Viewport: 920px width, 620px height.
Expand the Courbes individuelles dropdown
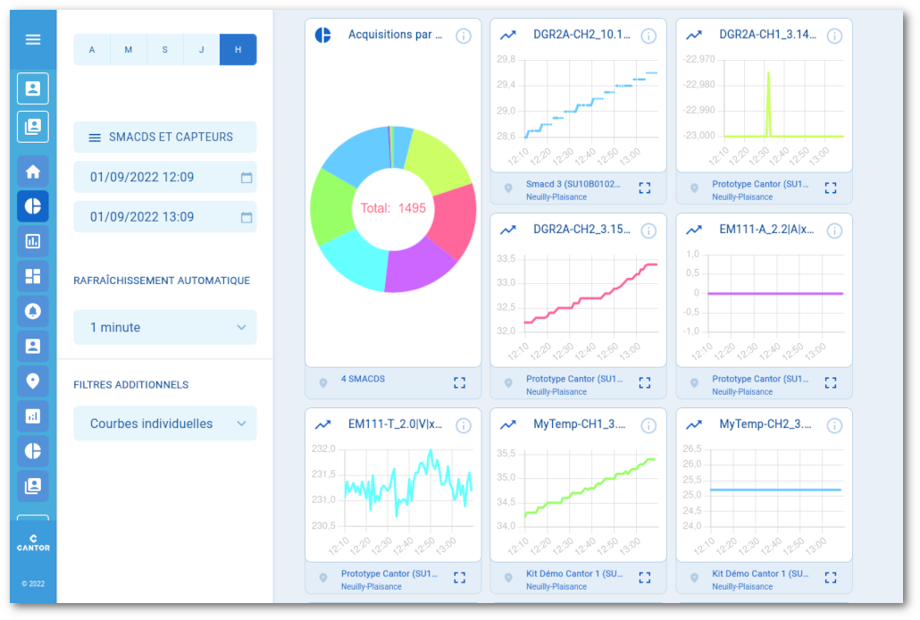[x=164, y=423]
